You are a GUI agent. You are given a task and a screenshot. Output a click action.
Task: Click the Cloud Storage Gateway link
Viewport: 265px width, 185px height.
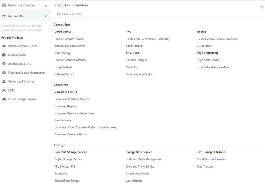[x=211, y=159]
